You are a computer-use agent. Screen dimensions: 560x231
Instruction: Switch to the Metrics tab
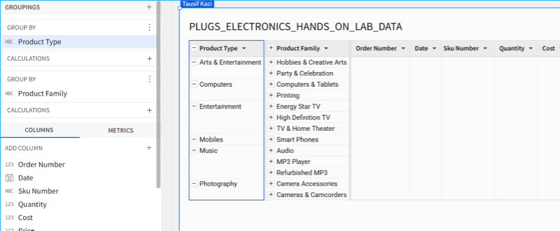[x=121, y=130]
